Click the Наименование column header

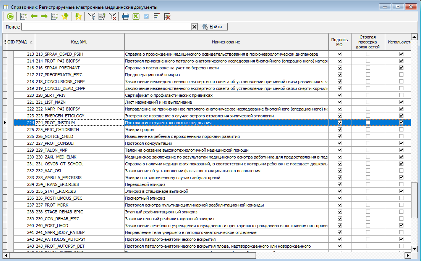pyautogui.click(x=226, y=42)
